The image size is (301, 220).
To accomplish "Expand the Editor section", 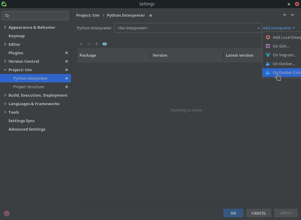I will 5,44.
